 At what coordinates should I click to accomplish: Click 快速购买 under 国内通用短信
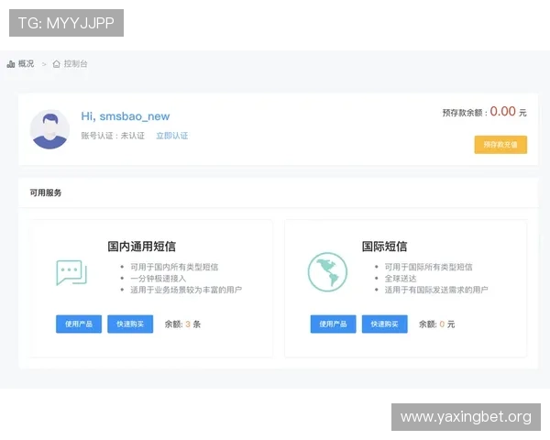coord(130,324)
